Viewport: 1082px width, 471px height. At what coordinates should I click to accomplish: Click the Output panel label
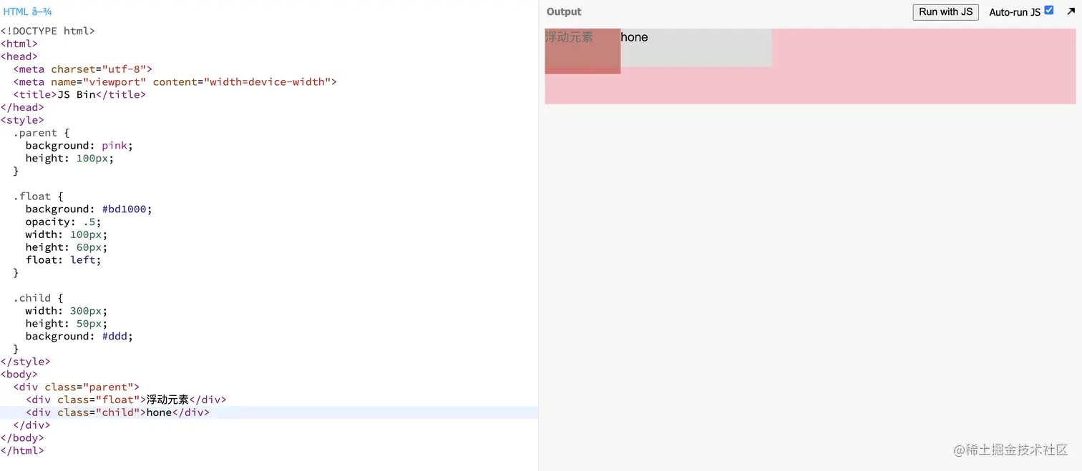click(564, 12)
